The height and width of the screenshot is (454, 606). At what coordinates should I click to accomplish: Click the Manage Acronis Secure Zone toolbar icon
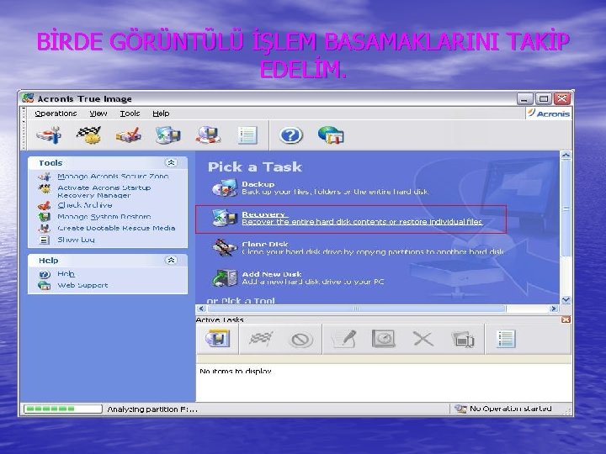click(49, 135)
